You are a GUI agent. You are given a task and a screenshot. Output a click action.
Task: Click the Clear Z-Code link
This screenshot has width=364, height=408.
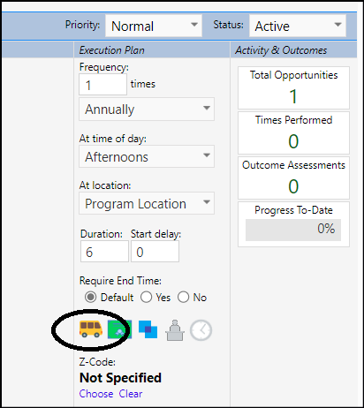click(x=131, y=394)
